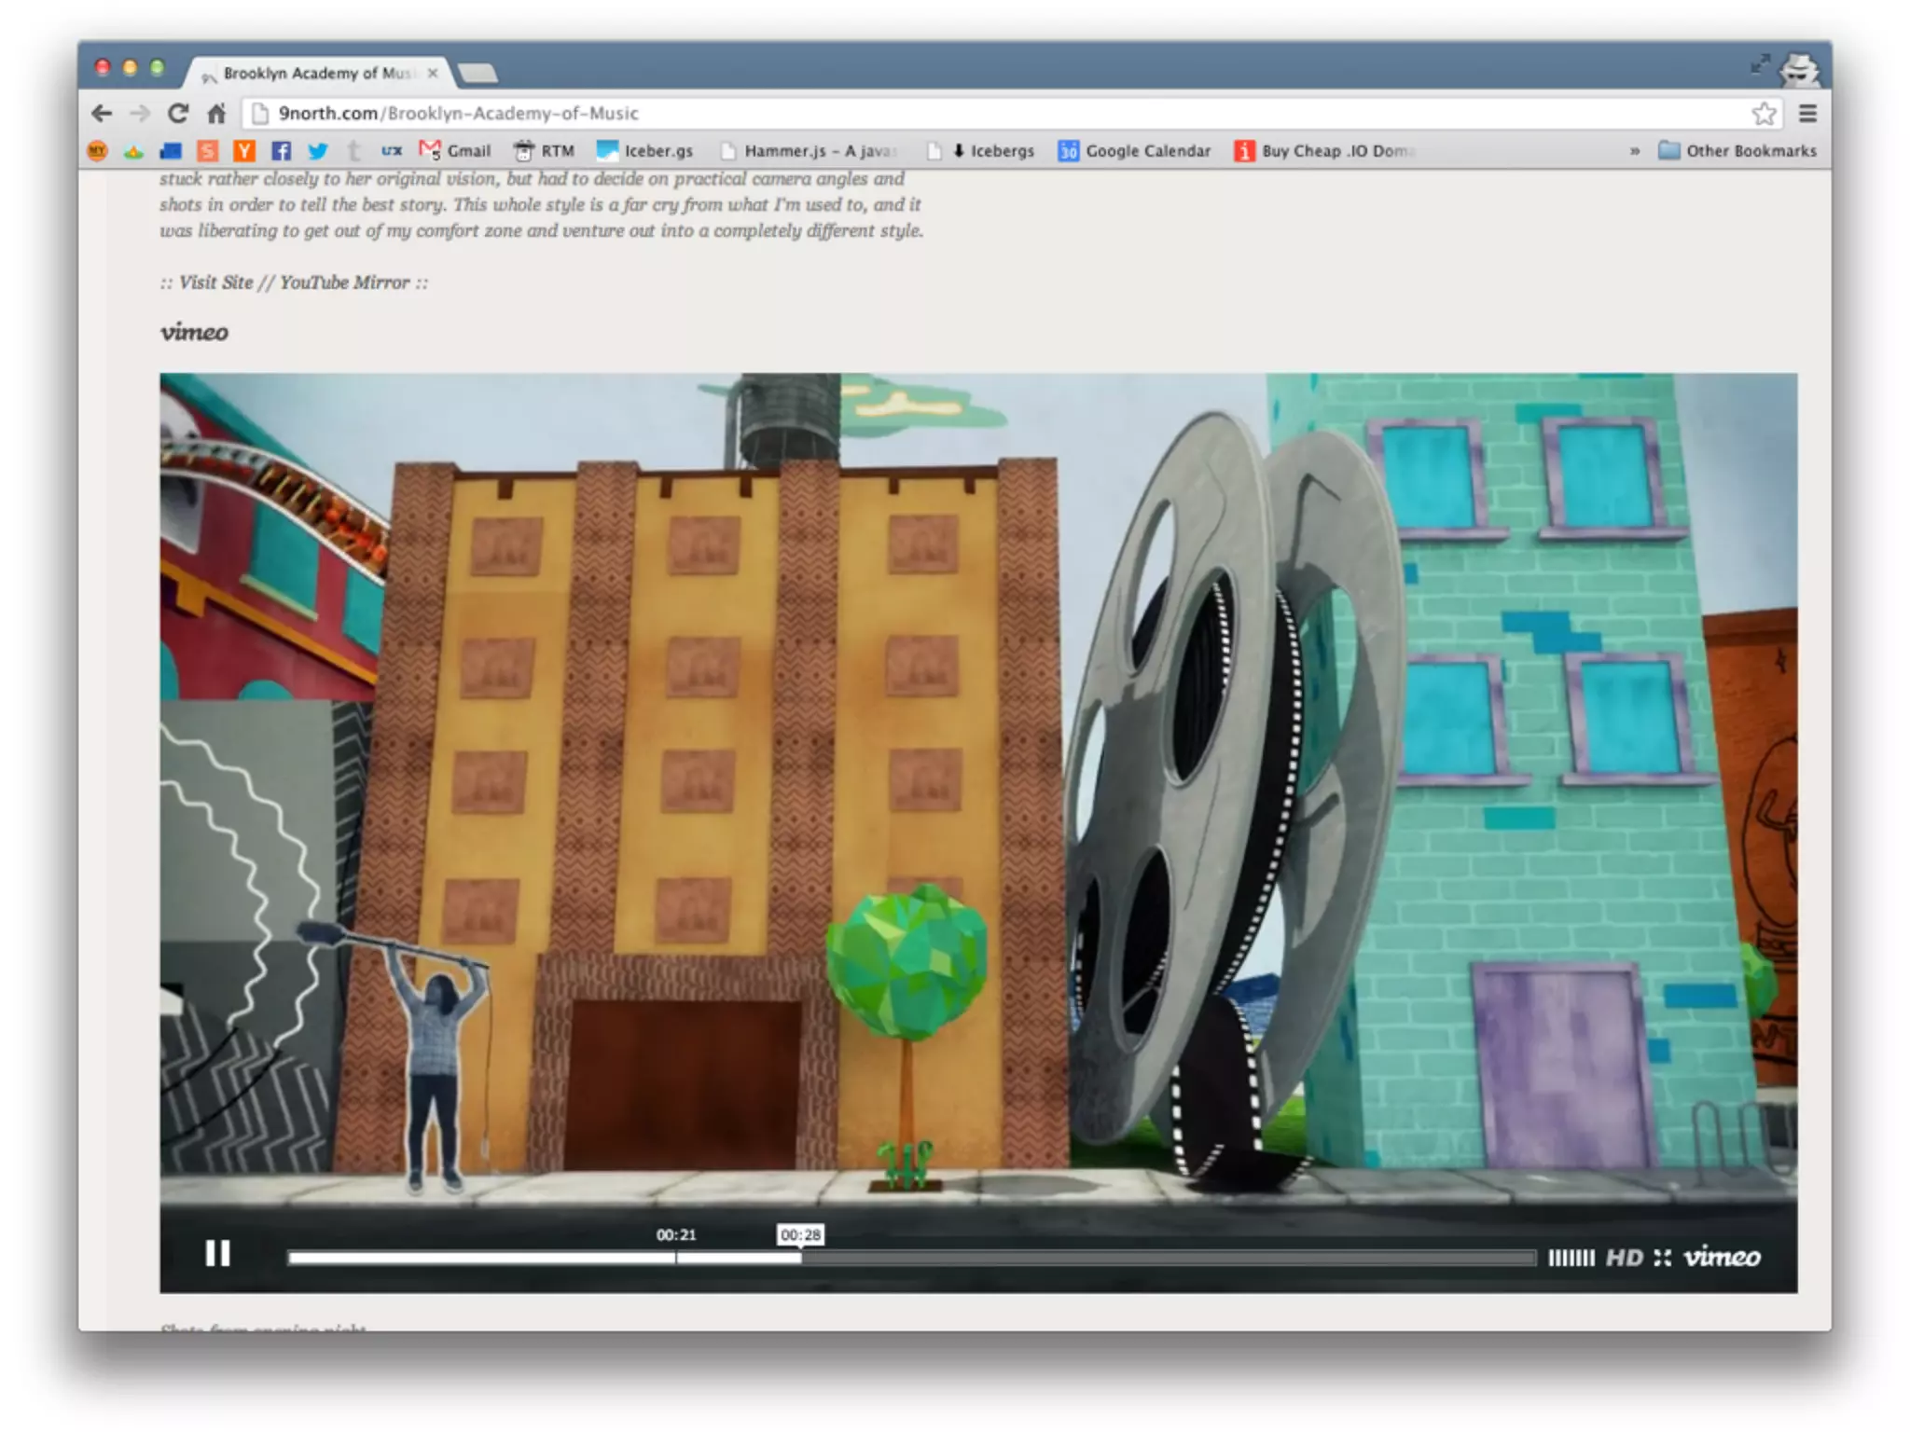Open Google Calendar bookmark
The image size is (1910, 1432).
click(1134, 151)
